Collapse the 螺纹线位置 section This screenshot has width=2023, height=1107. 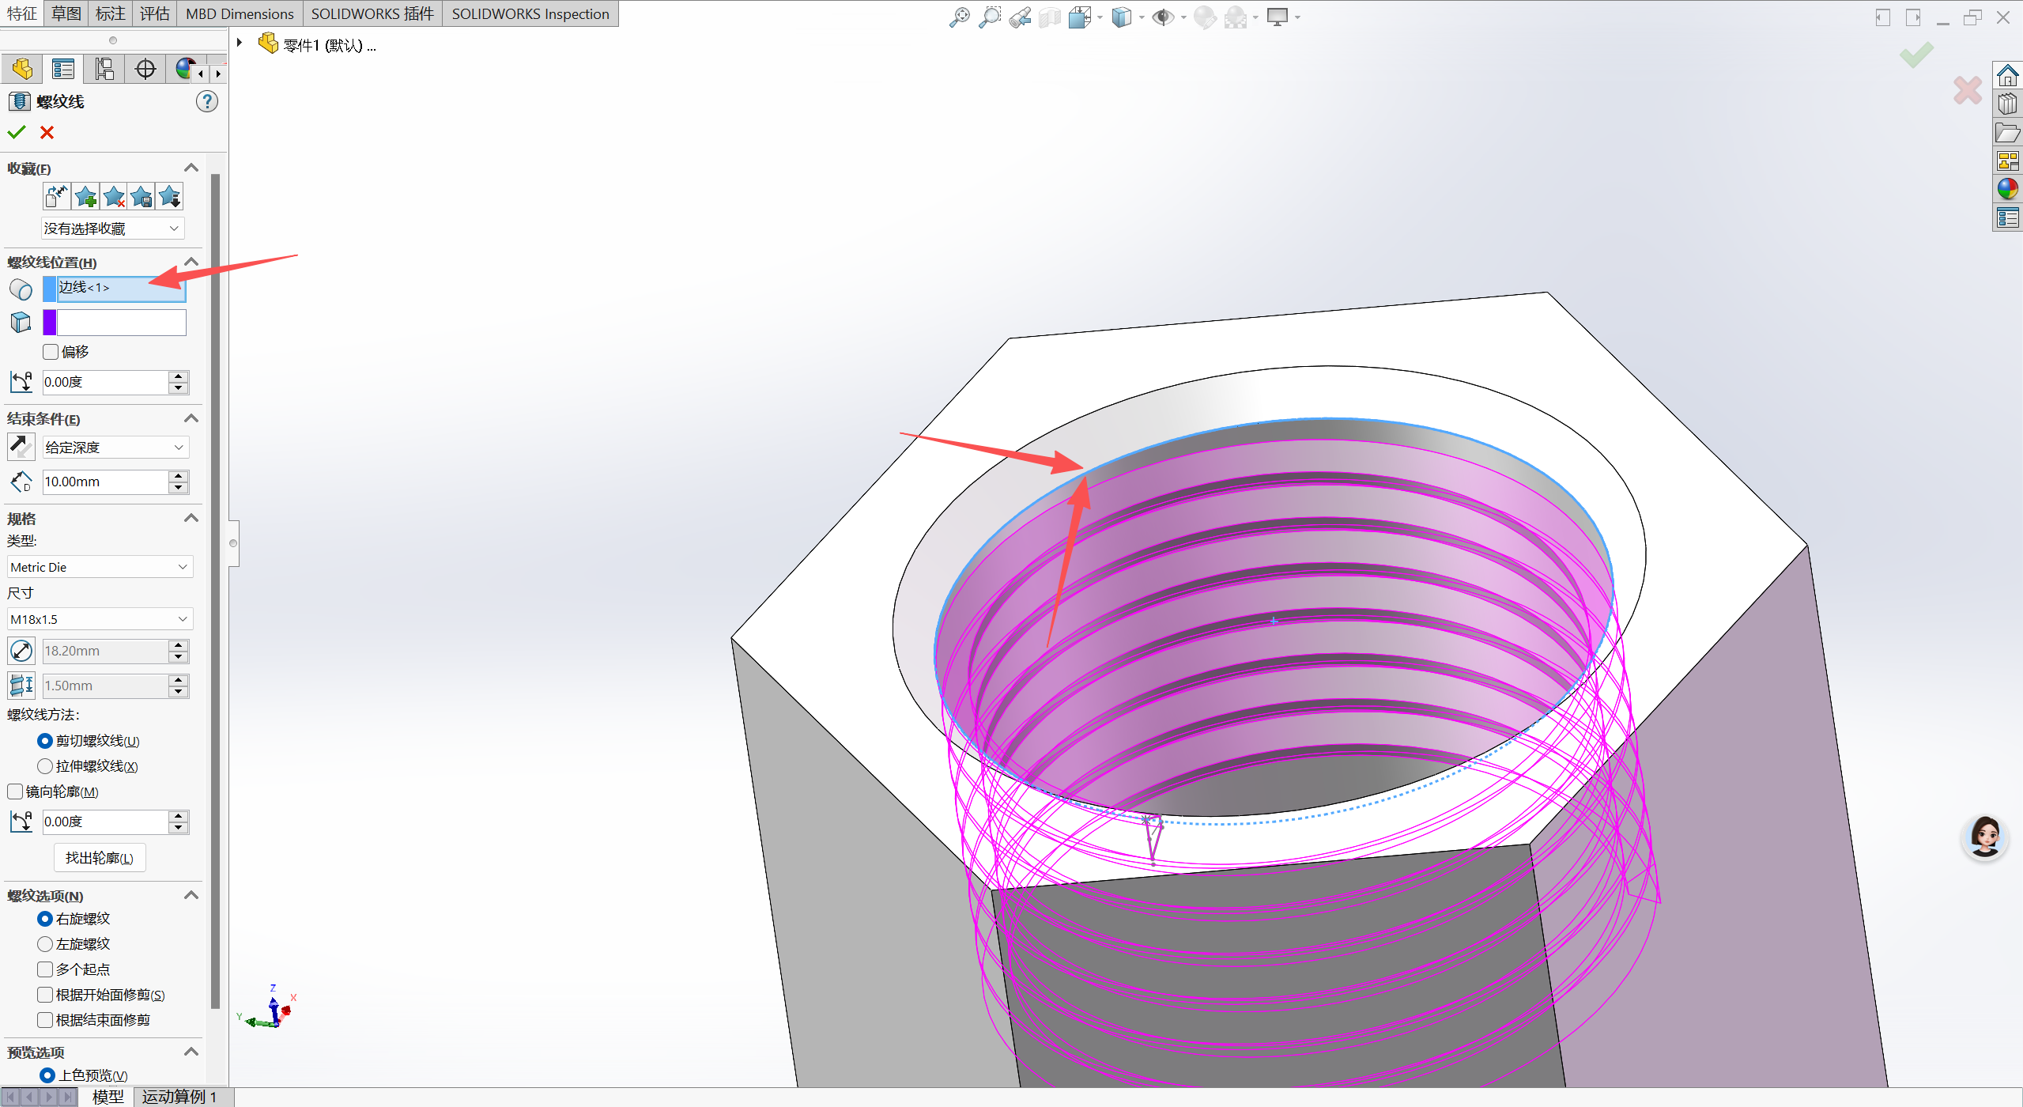(x=191, y=262)
